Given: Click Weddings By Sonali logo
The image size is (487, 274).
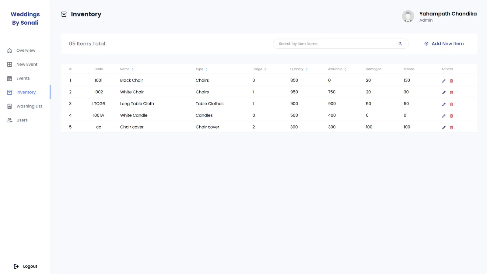Looking at the screenshot, I should 25,18.
